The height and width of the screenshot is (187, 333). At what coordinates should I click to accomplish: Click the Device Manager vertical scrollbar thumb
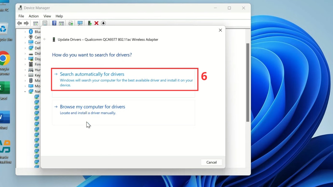point(248,82)
